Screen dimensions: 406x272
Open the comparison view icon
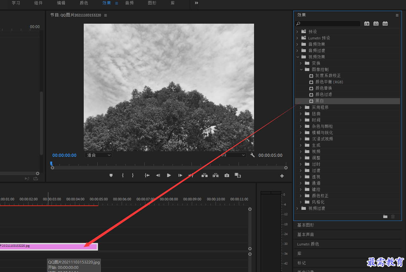pos(238,175)
